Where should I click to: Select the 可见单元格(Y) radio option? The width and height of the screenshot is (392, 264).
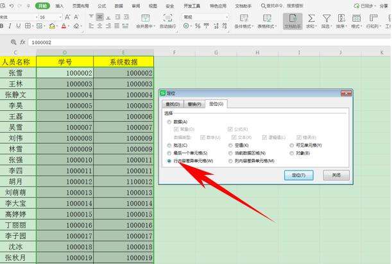click(291, 145)
